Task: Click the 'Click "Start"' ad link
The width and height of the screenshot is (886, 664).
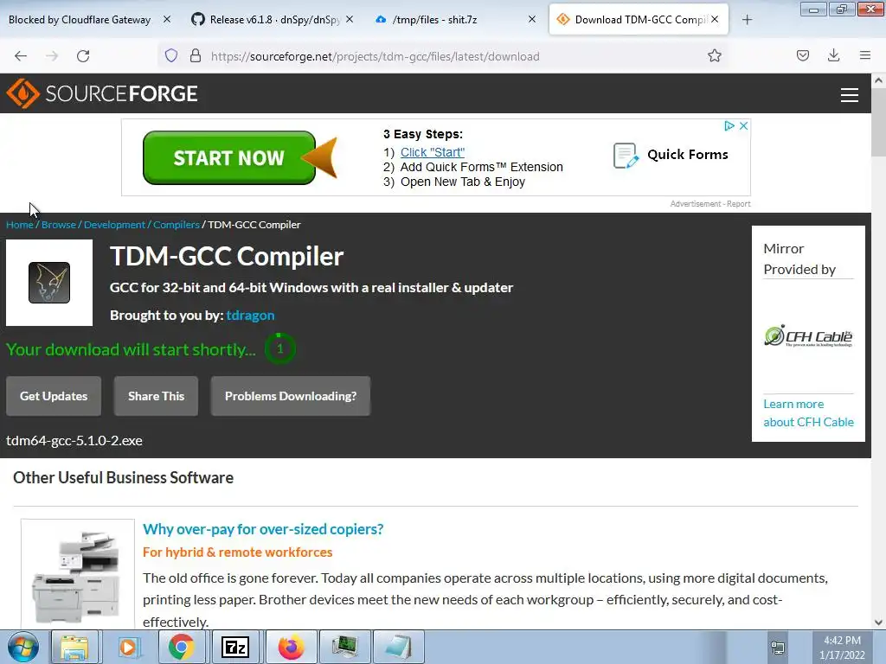Action: click(x=433, y=152)
